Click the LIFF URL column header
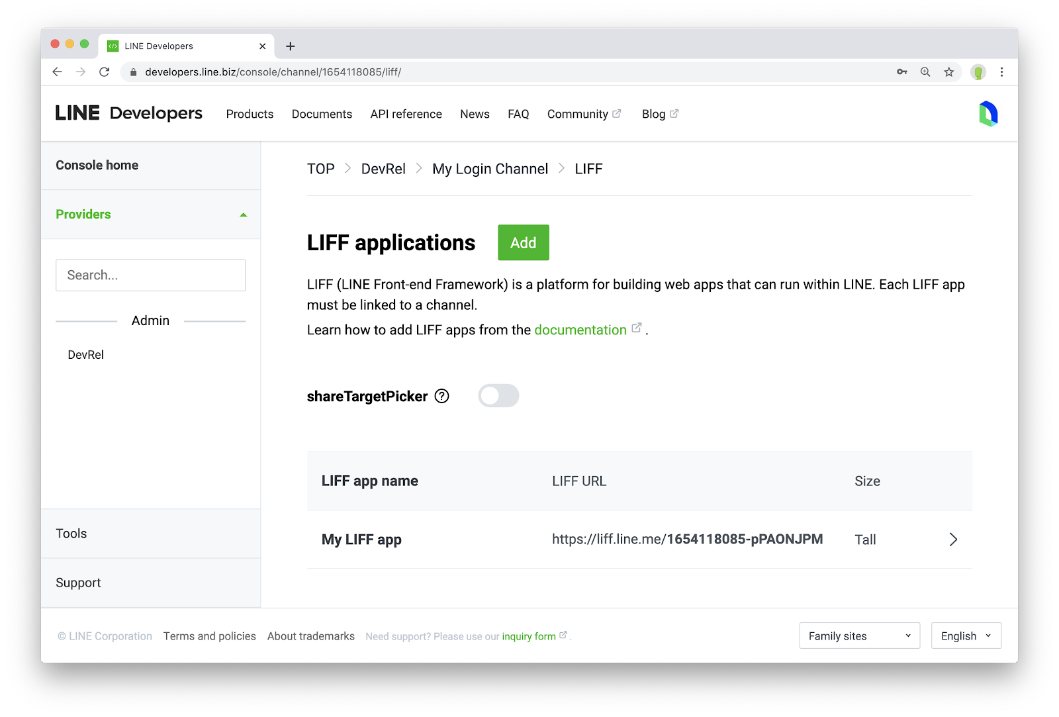Viewport: 1059px width, 717px height. pos(579,481)
